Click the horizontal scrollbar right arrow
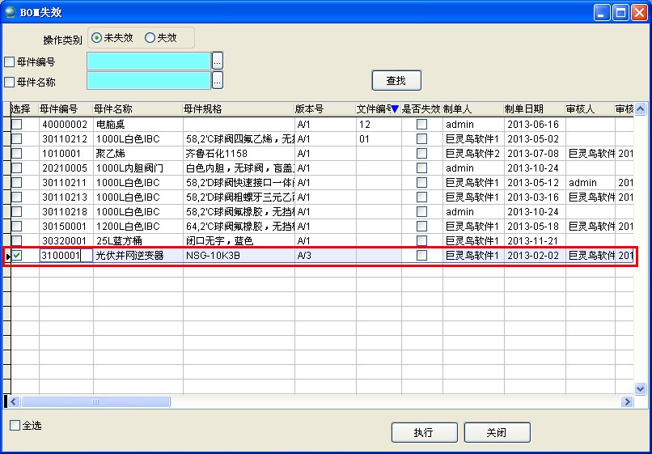The height and width of the screenshot is (454, 652). click(627, 401)
